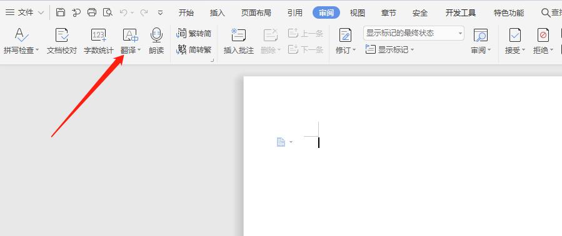
Task: Open the 显示标记的最终状态 combo box
Action: 414,33
